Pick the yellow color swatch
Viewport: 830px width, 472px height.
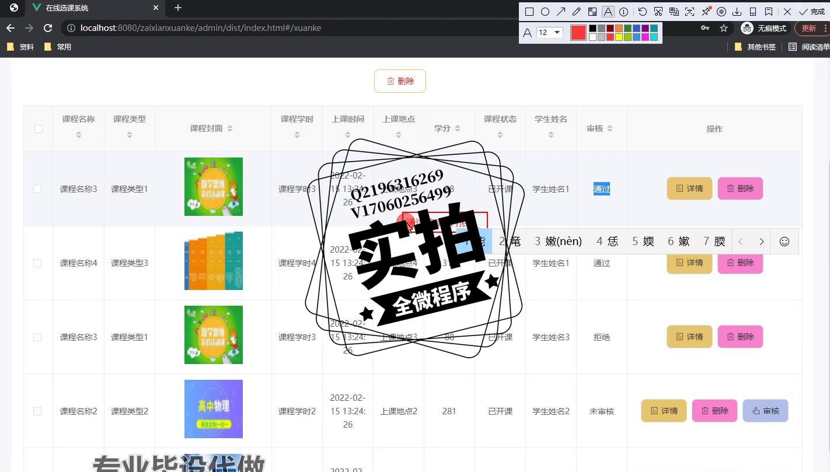[619, 37]
